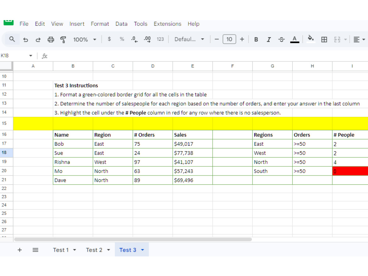Open the View menu
Screen dimensions: 368x276
57,24
